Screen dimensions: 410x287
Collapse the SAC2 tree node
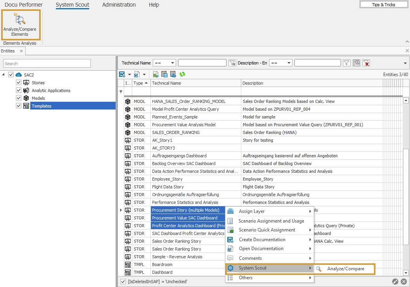pos(3,75)
